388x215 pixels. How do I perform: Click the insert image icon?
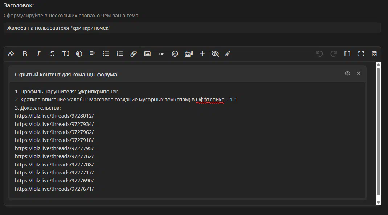point(147,54)
